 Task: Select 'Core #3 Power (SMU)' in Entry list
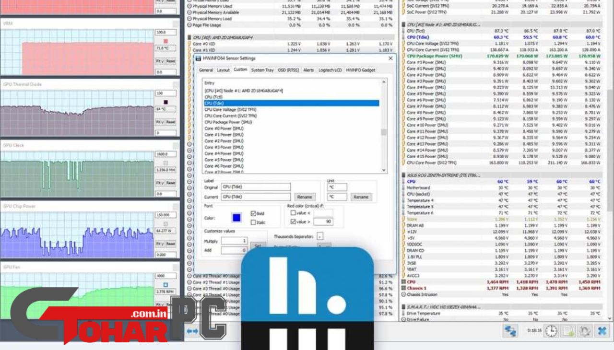pyautogui.click(x=224, y=147)
